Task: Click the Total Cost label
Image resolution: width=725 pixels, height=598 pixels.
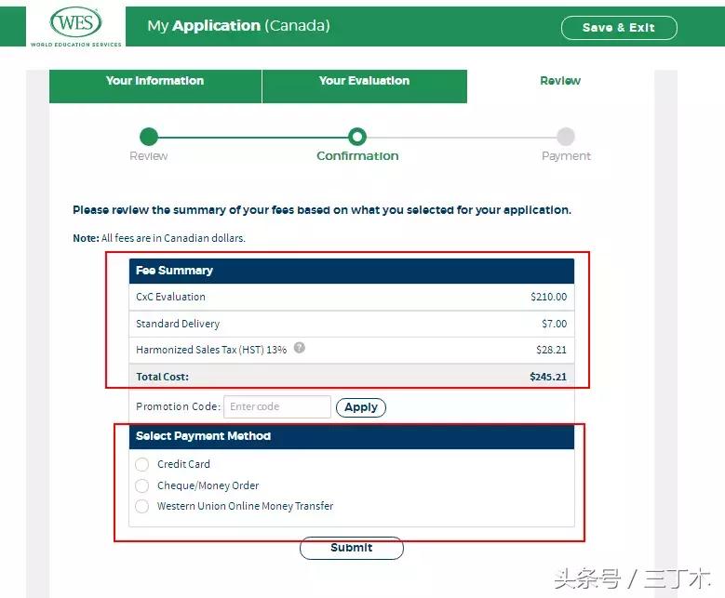Action: pyautogui.click(x=162, y=377)
